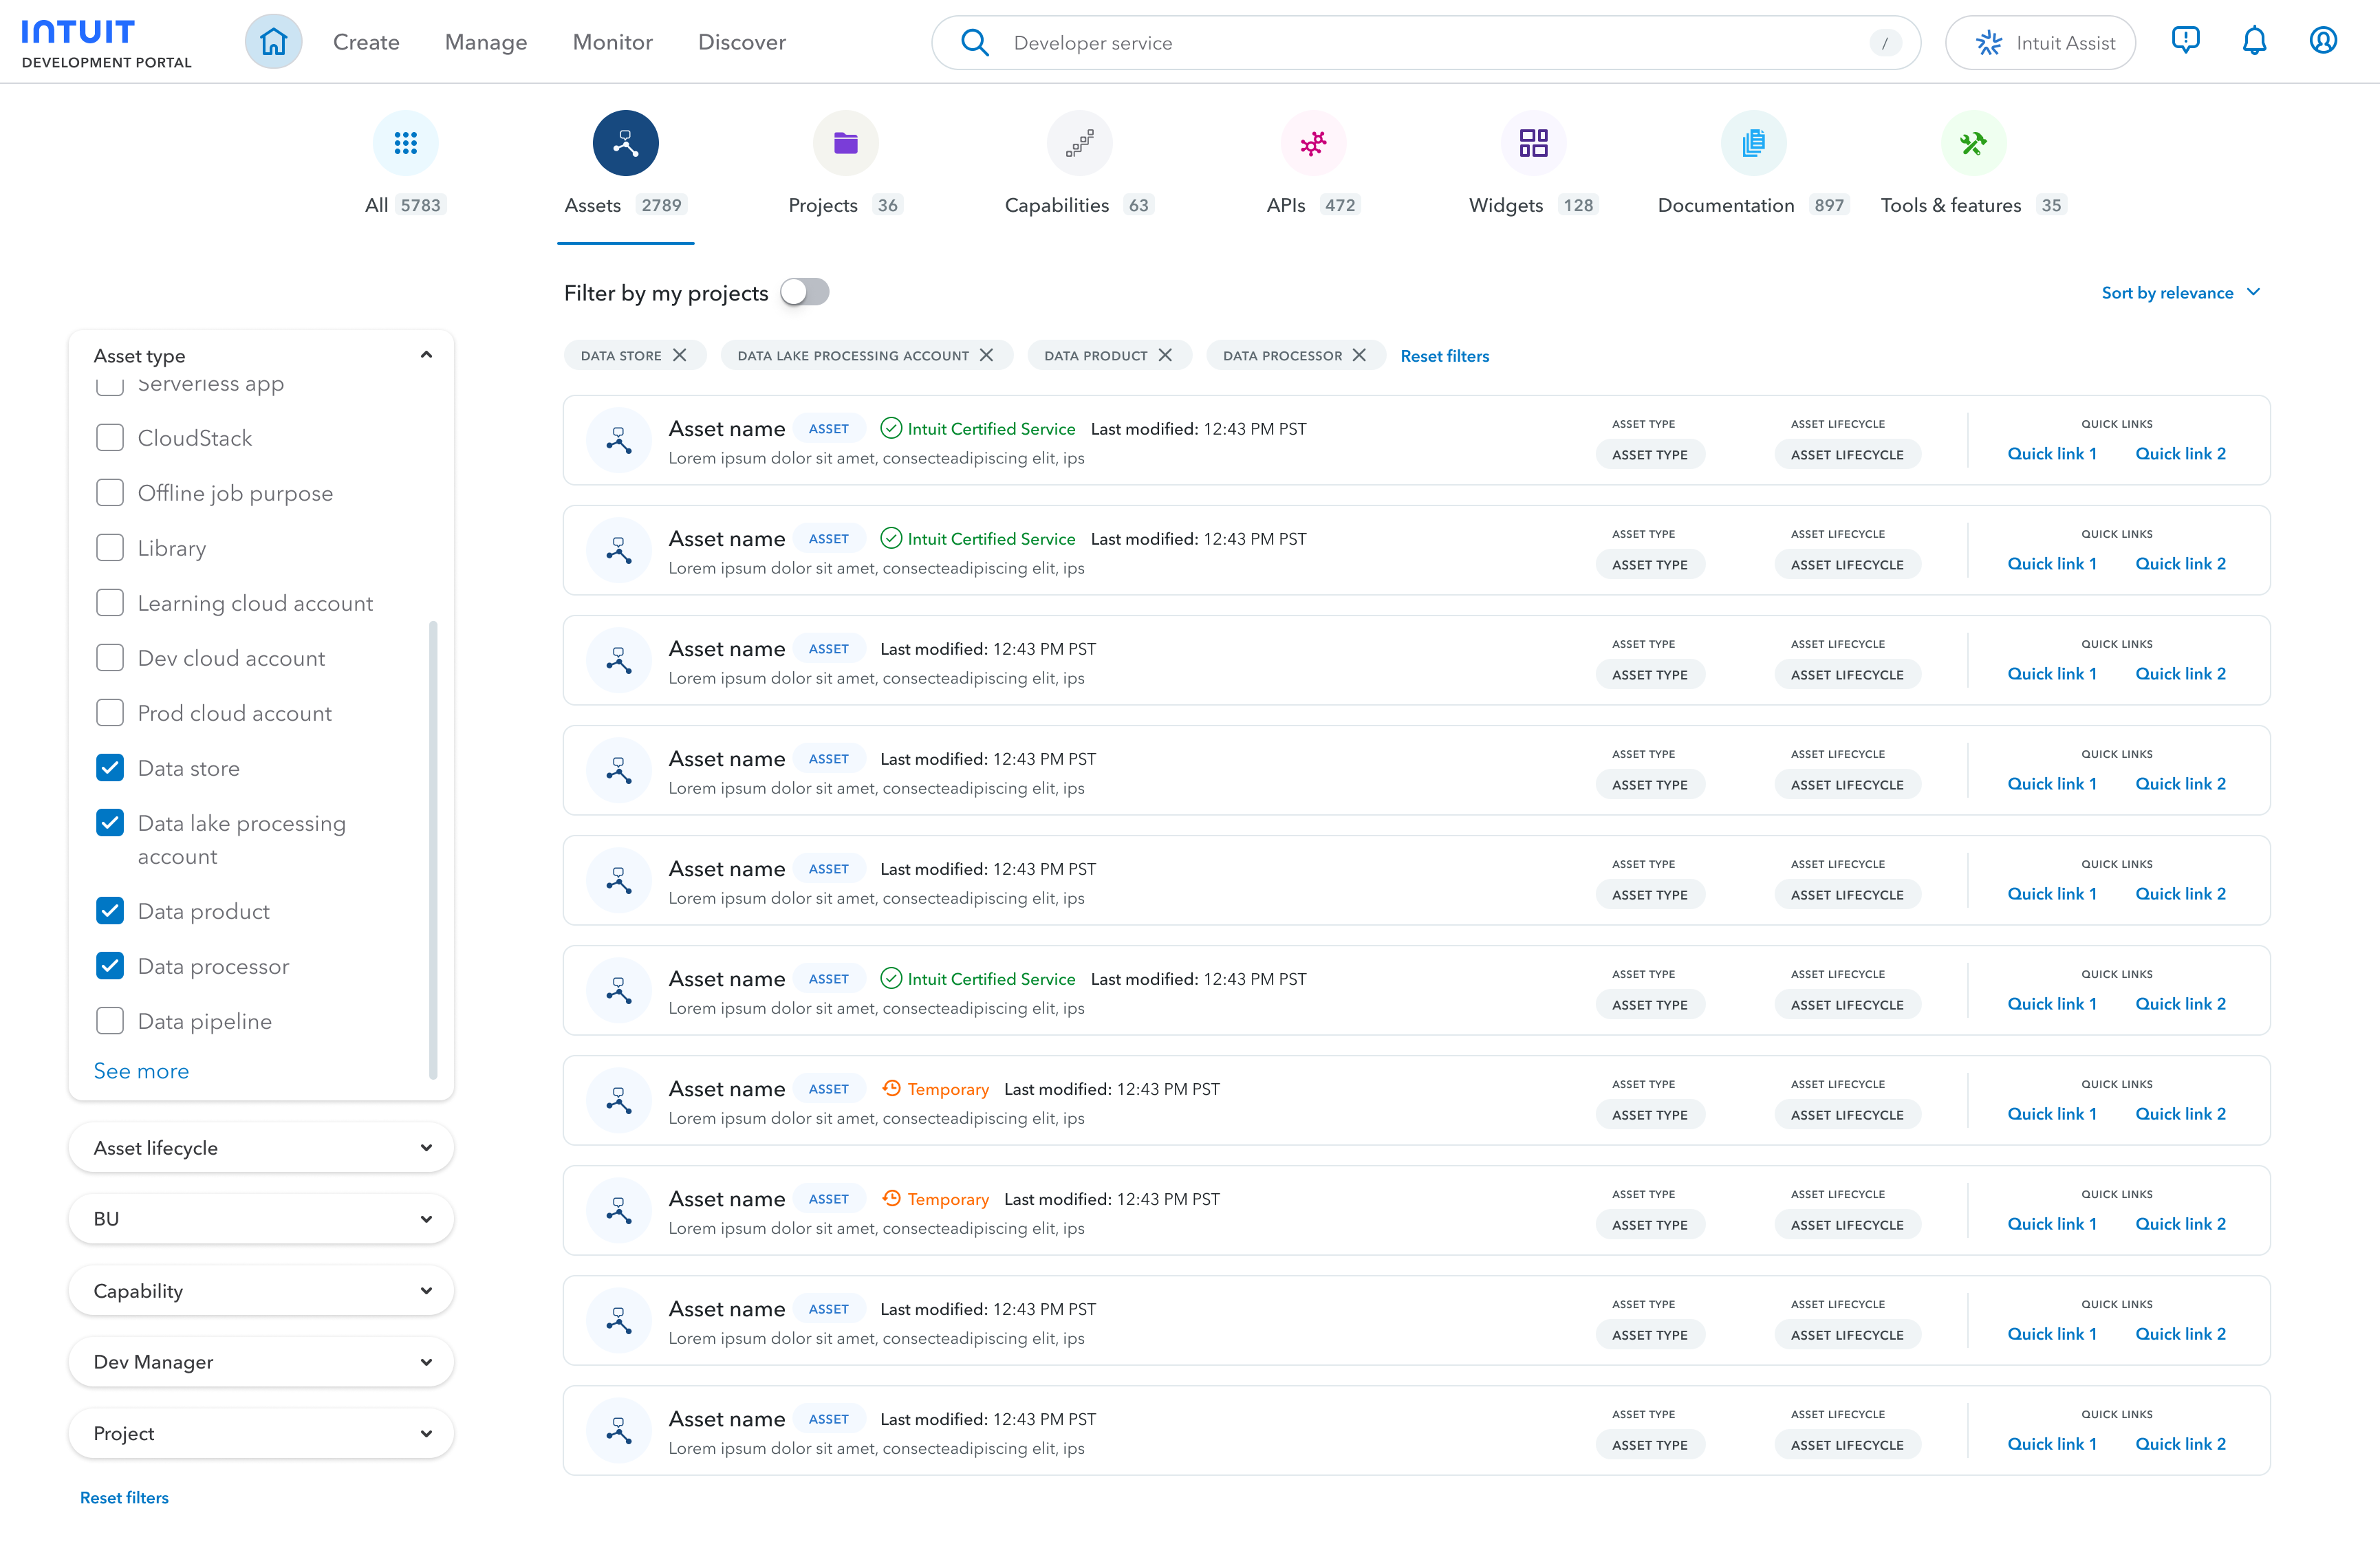2380x1568 pixels.
Task: Uncheck the Data store checkbox
Action: pos(110,768)
